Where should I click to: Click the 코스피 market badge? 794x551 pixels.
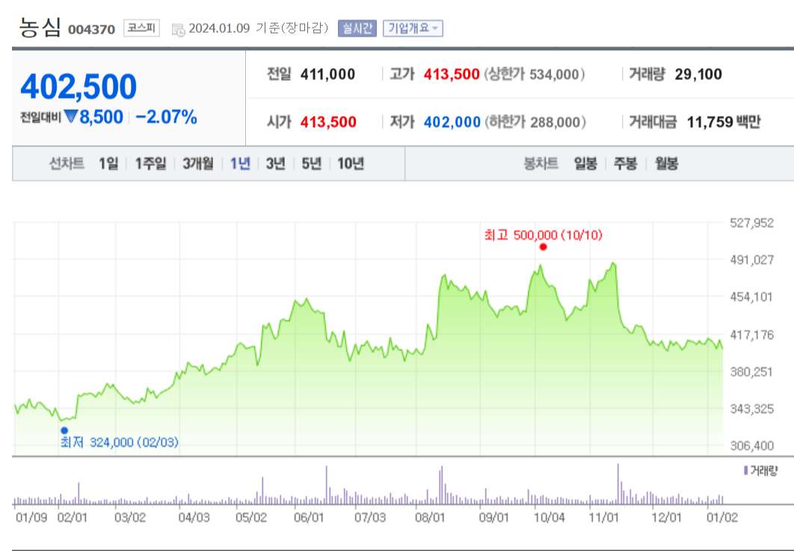[x=141, y=28]
